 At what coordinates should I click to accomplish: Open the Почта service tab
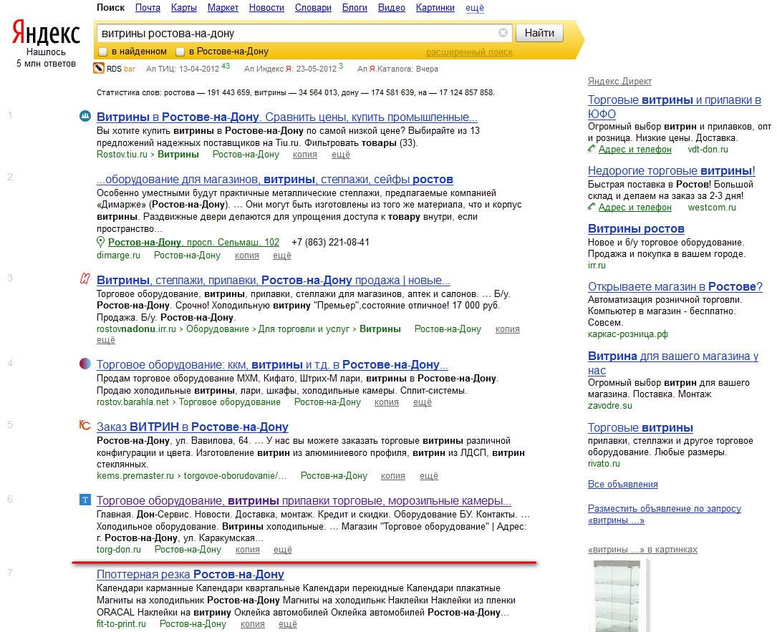pos(148,7)
